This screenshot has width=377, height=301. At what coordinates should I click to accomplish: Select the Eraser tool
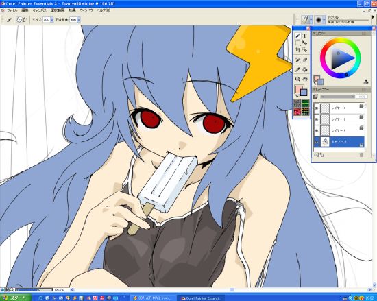click(305, 60)
